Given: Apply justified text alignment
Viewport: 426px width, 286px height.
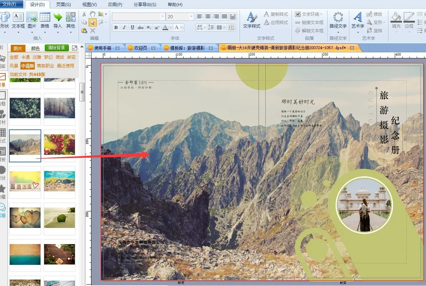Looking at the screenshot, I should click(x=224, y=16).
